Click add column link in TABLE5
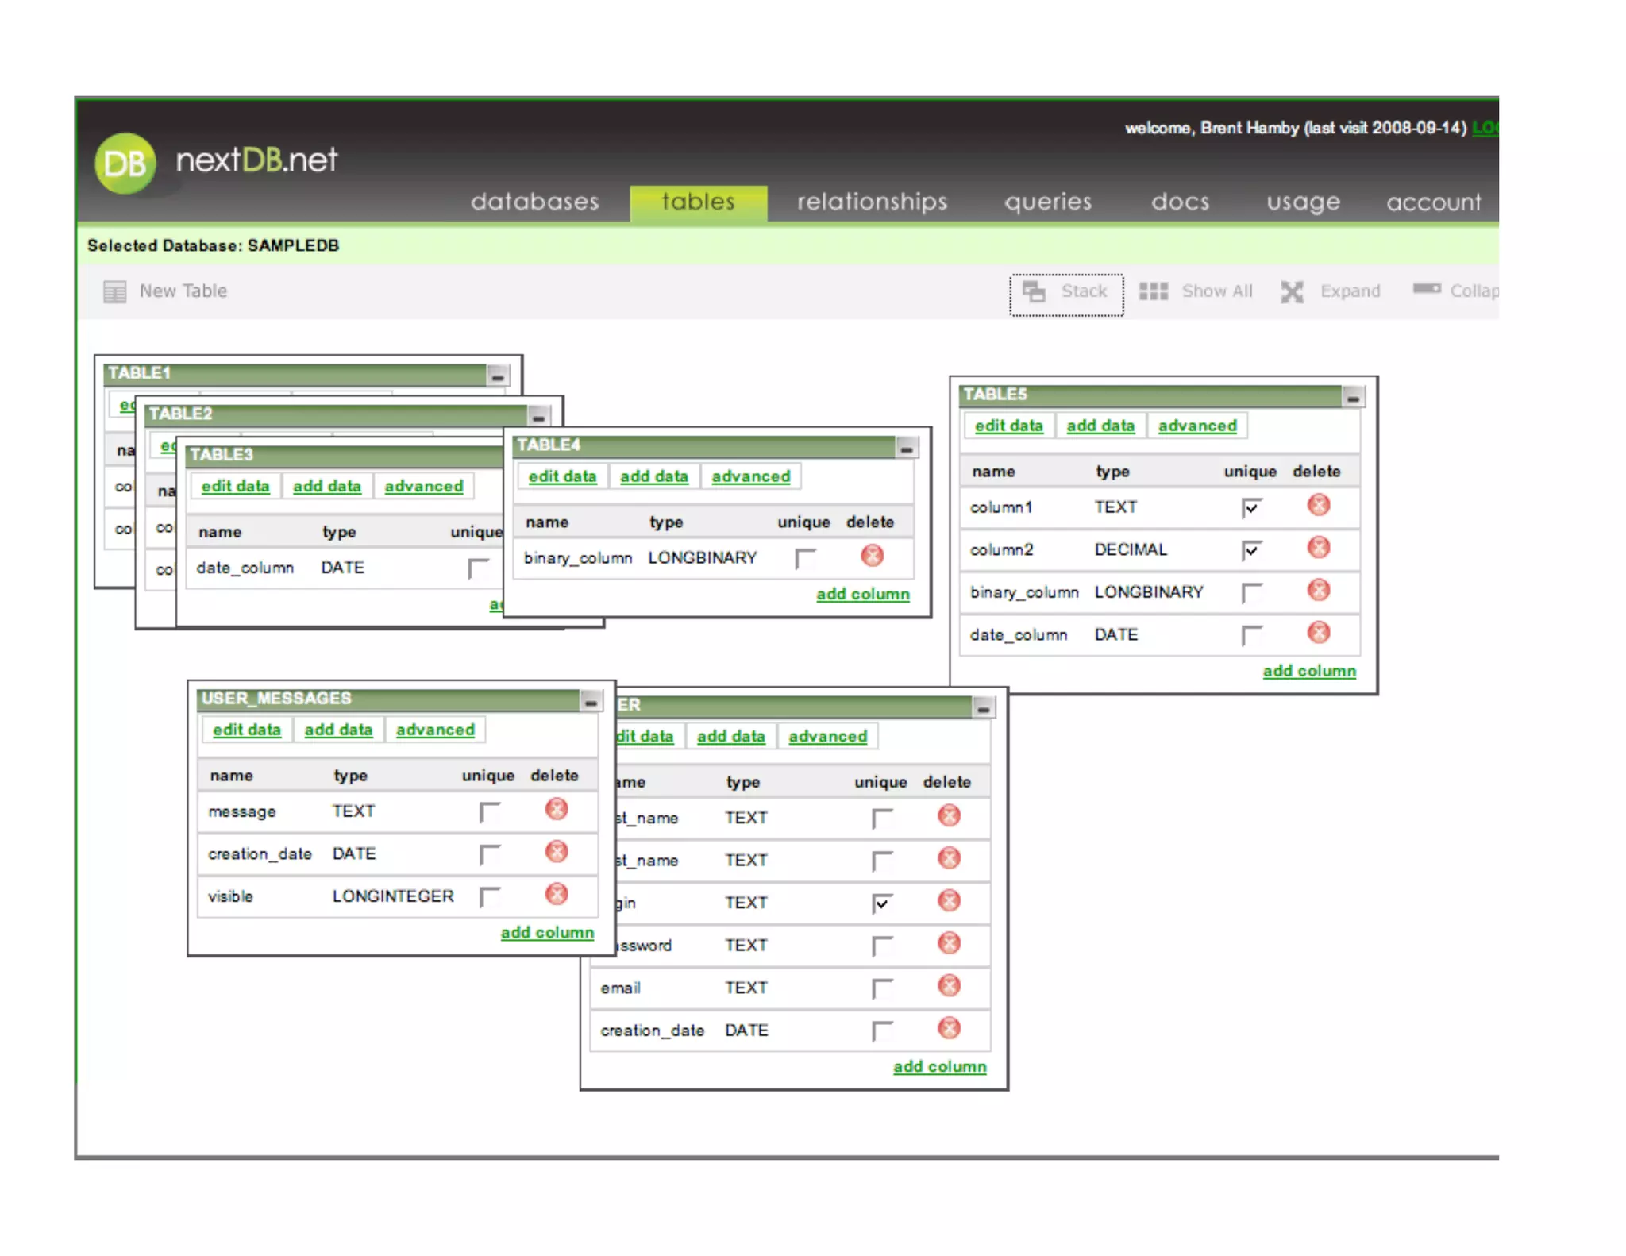The image size is (1626, 1256). (x=1308, y=671)
